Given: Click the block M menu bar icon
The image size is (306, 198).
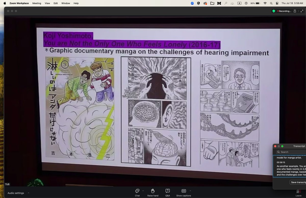Looking at the screenshot, I should pyautogui.click(x=219, y=3).
